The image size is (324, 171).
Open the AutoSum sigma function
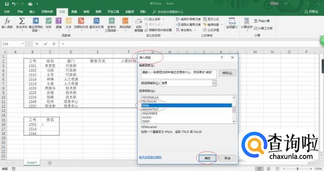pyautogui.click(x=22, y=24)
